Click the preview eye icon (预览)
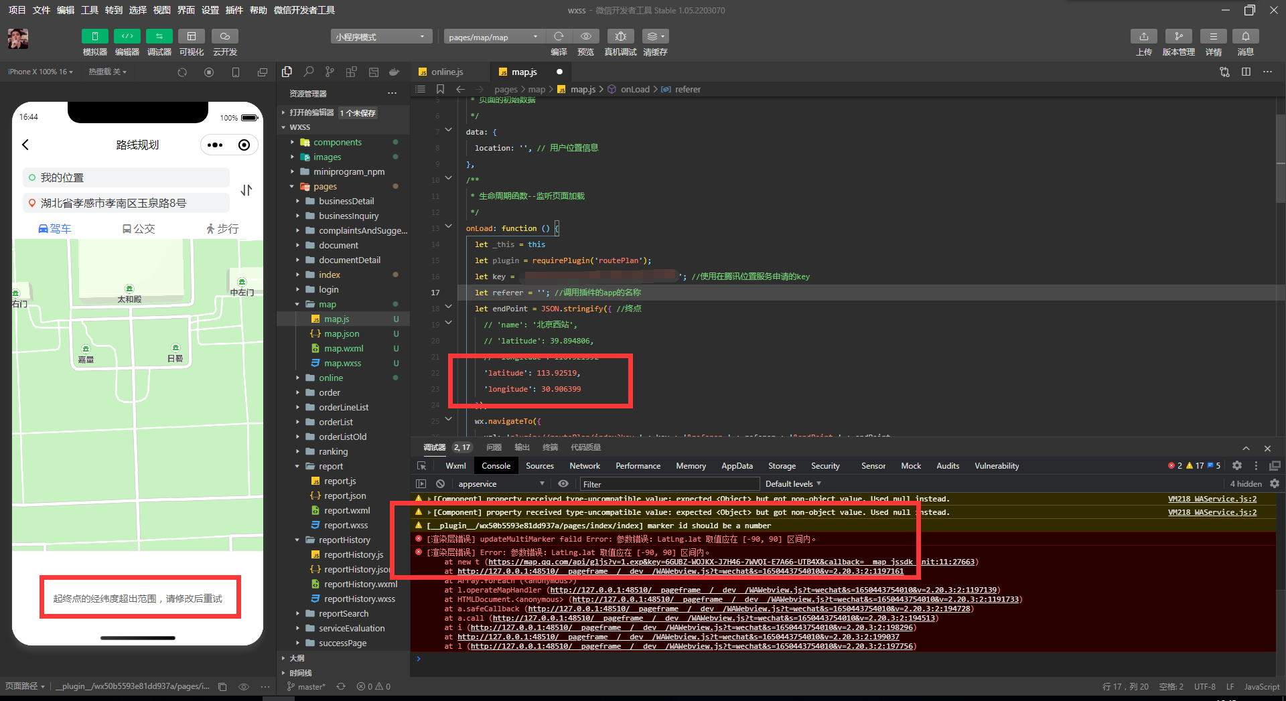1286x701 pixels. tap(586, 36)
